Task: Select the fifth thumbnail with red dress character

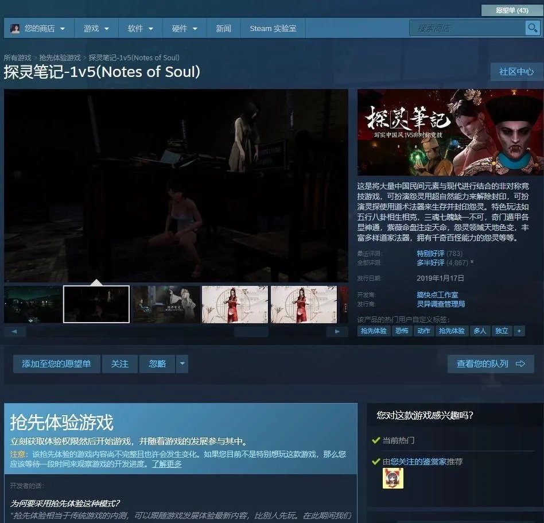Action: [304, 304]
